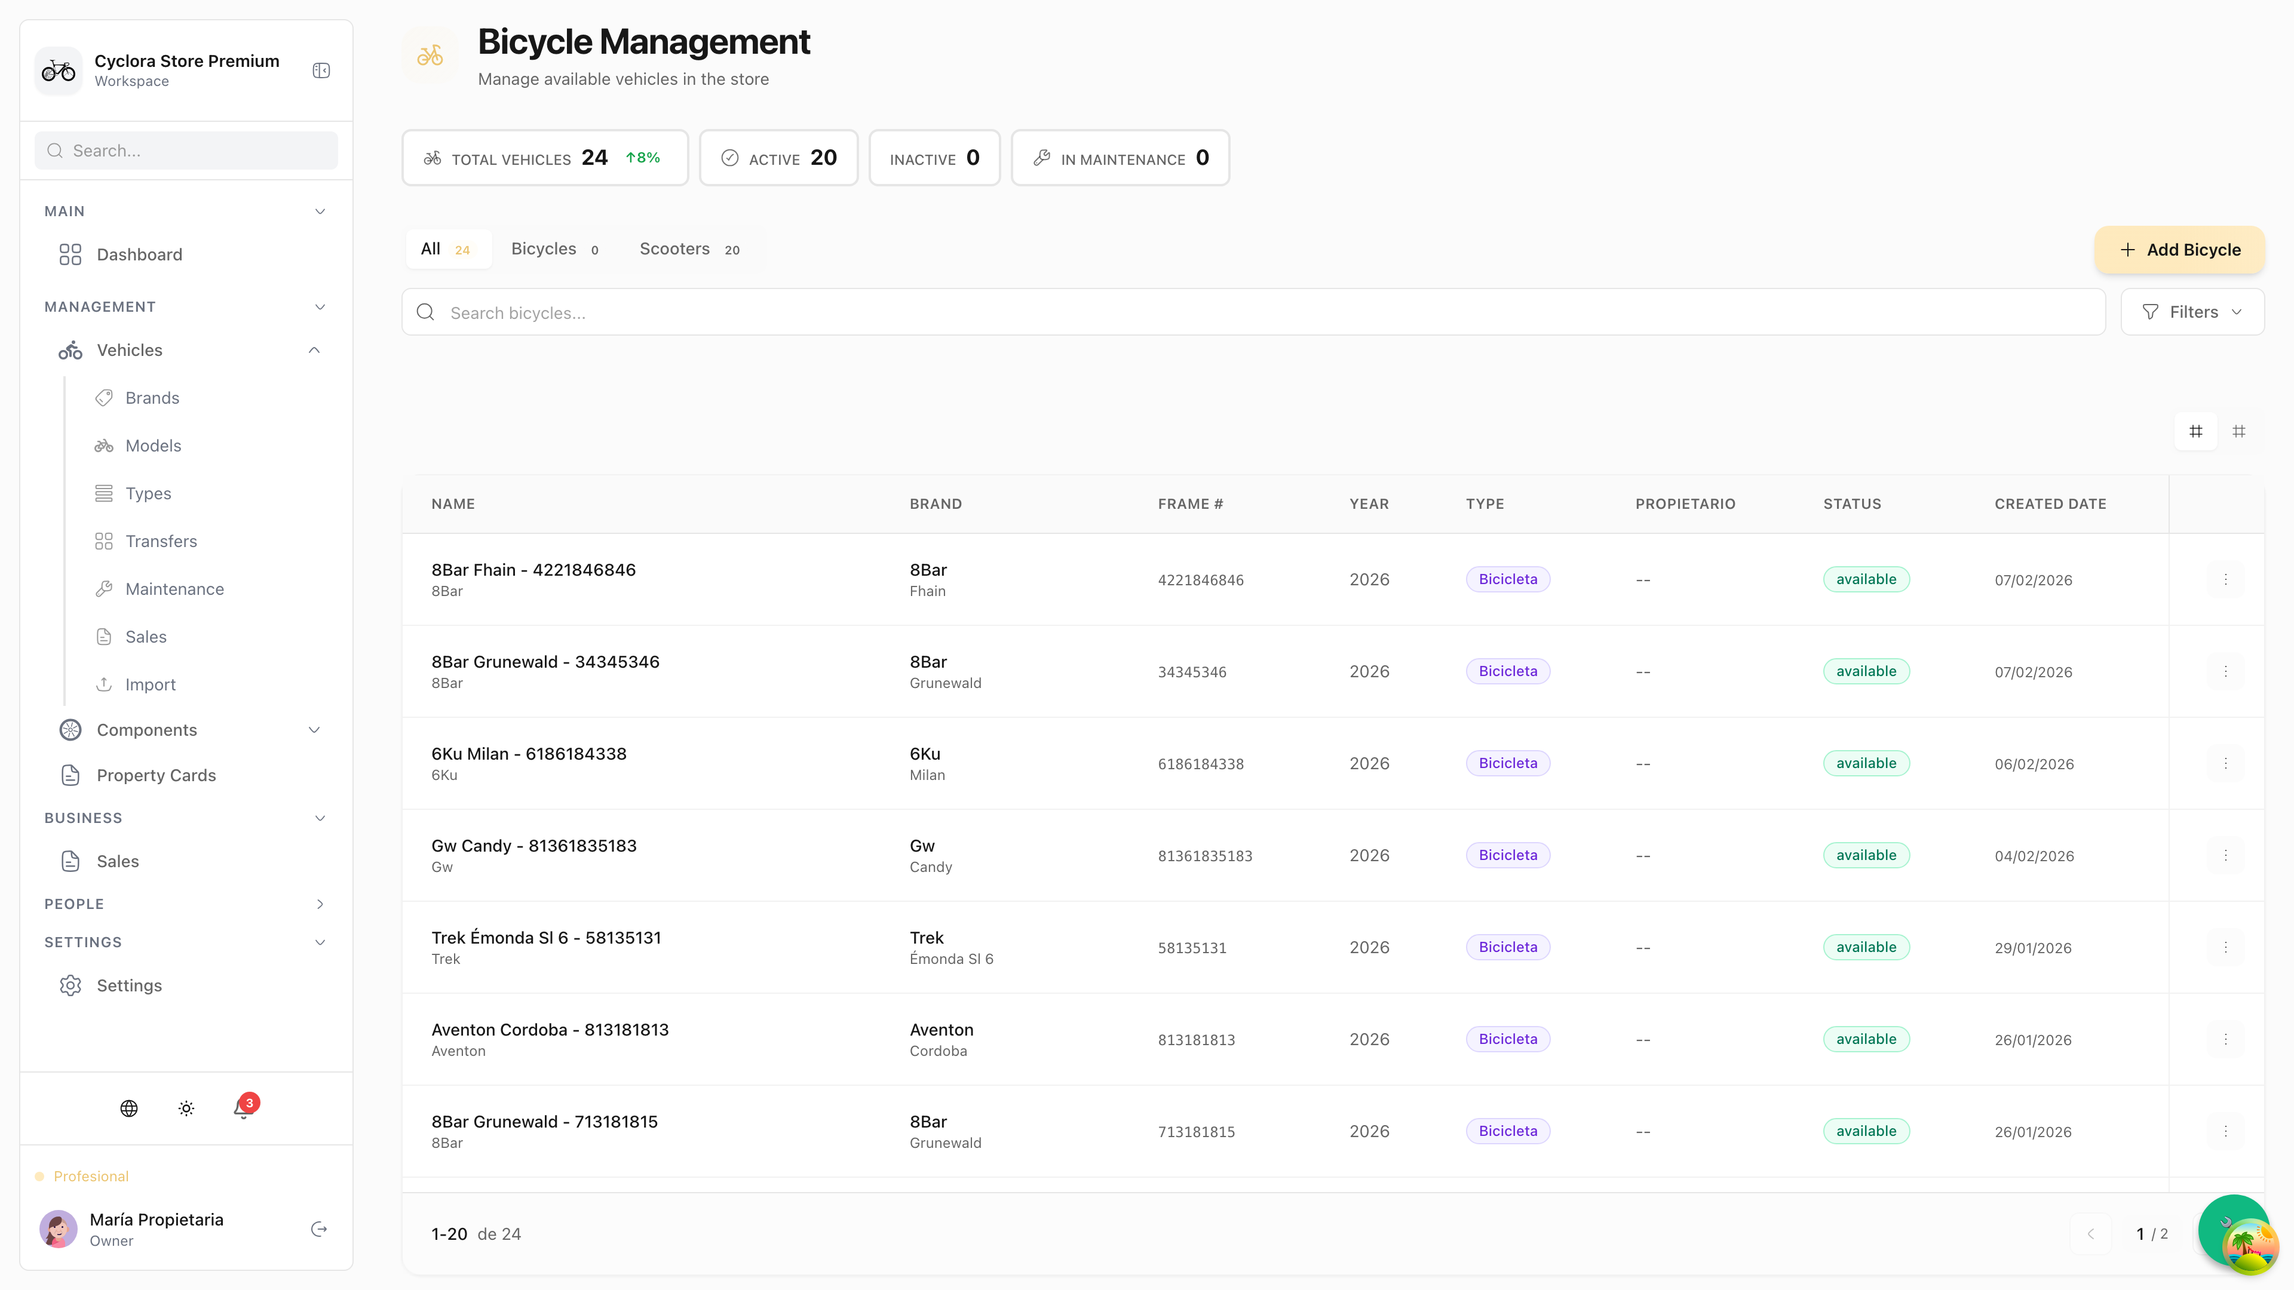Toggle the sidebar collapse icon
Viewport: 2294px width, 1290px height.
pyautogui.click(x=321, y=70)
